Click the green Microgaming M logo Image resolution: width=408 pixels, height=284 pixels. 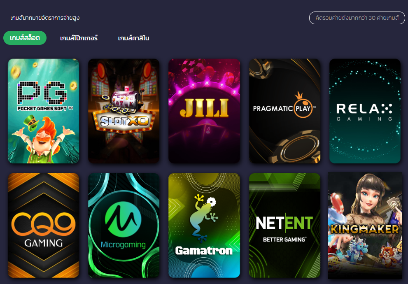pyautogui.click(x=123, y=219)
